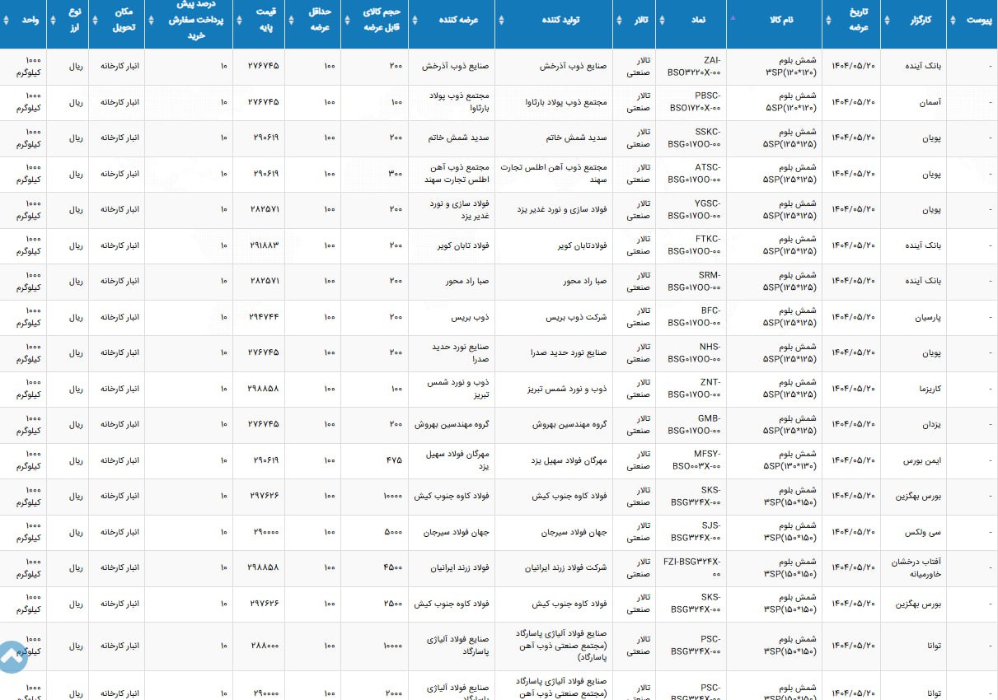The image size is (998, 700).
Task: Click broker name آسمان
Action: [x=929, y=103]
